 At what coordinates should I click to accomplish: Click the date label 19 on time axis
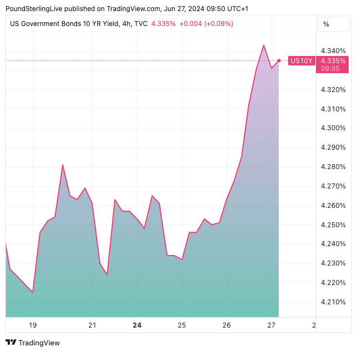[33, 325]
